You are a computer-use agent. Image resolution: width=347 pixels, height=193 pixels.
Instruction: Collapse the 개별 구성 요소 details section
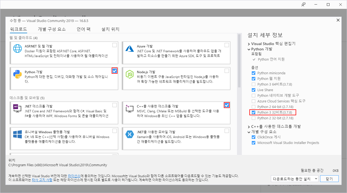(249, 132)
